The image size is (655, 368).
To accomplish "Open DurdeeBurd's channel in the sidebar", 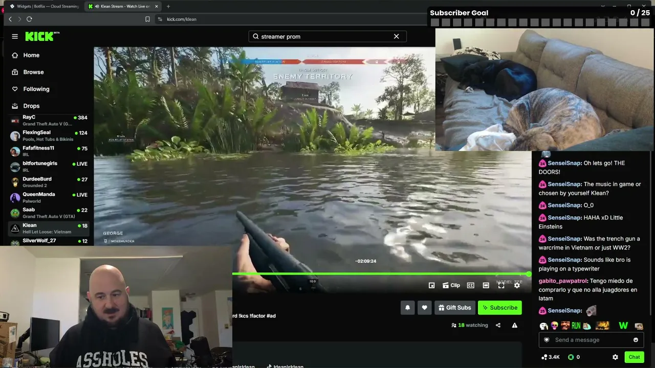I will 49,182.
